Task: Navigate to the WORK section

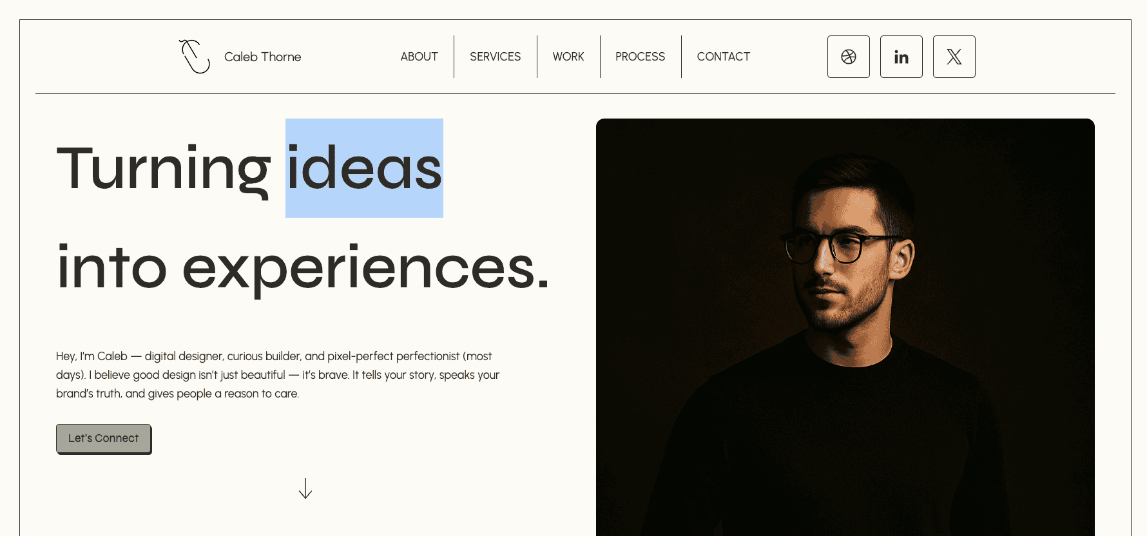Action: [x=568, y=57]
